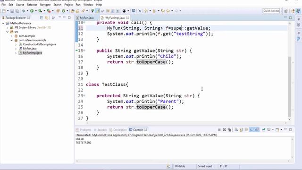This screenshot has height=170, width=302.
Task: Expand ConstructorRefExample.java in the tree
Action: 16,44
